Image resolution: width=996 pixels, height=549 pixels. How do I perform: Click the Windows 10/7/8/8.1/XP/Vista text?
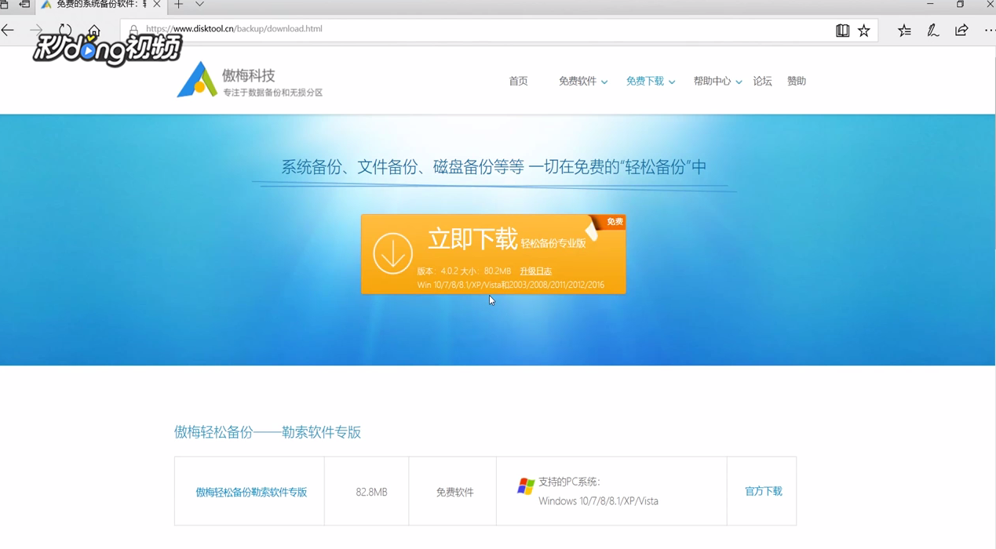[x=598, y=501]
